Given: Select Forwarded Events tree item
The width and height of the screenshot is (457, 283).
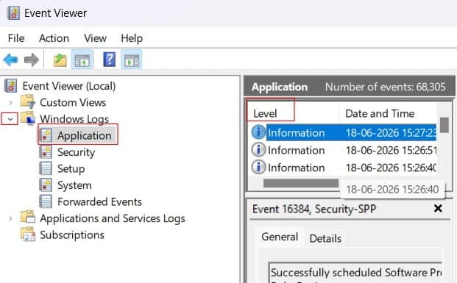Looking at the screenshot, I should [x=99, y=201].
